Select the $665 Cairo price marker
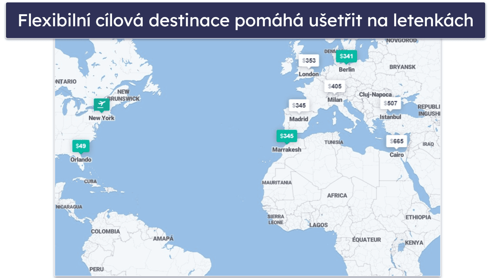 pos(397,141)
